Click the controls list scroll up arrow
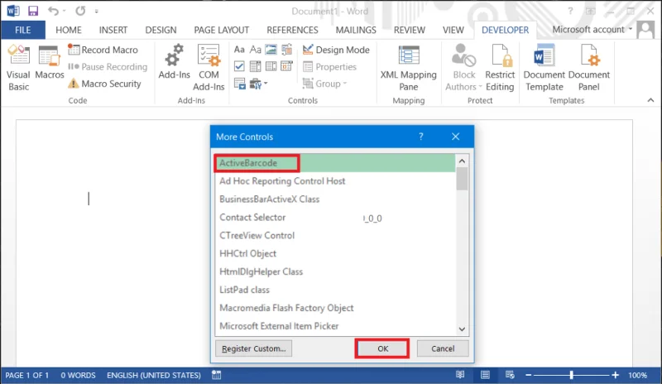Image resolution: width=662 pixels, height=384 pixels. pyautogui.click(x=462, y=161)
